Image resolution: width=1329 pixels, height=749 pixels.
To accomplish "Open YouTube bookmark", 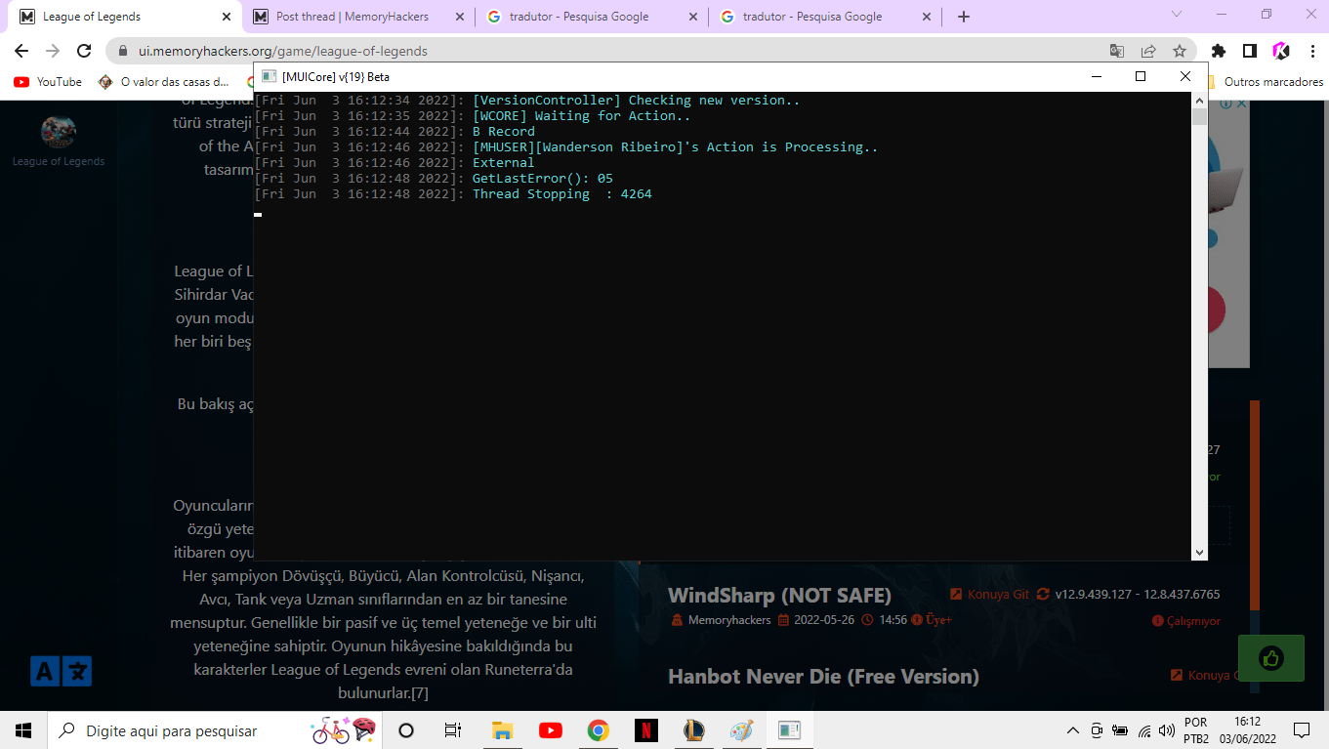I will click(48, 82).
